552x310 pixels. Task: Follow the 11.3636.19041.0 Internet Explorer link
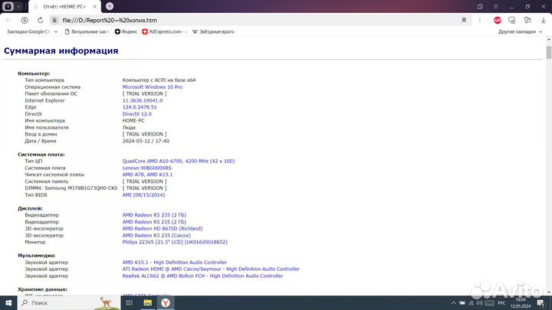point(143,100)
